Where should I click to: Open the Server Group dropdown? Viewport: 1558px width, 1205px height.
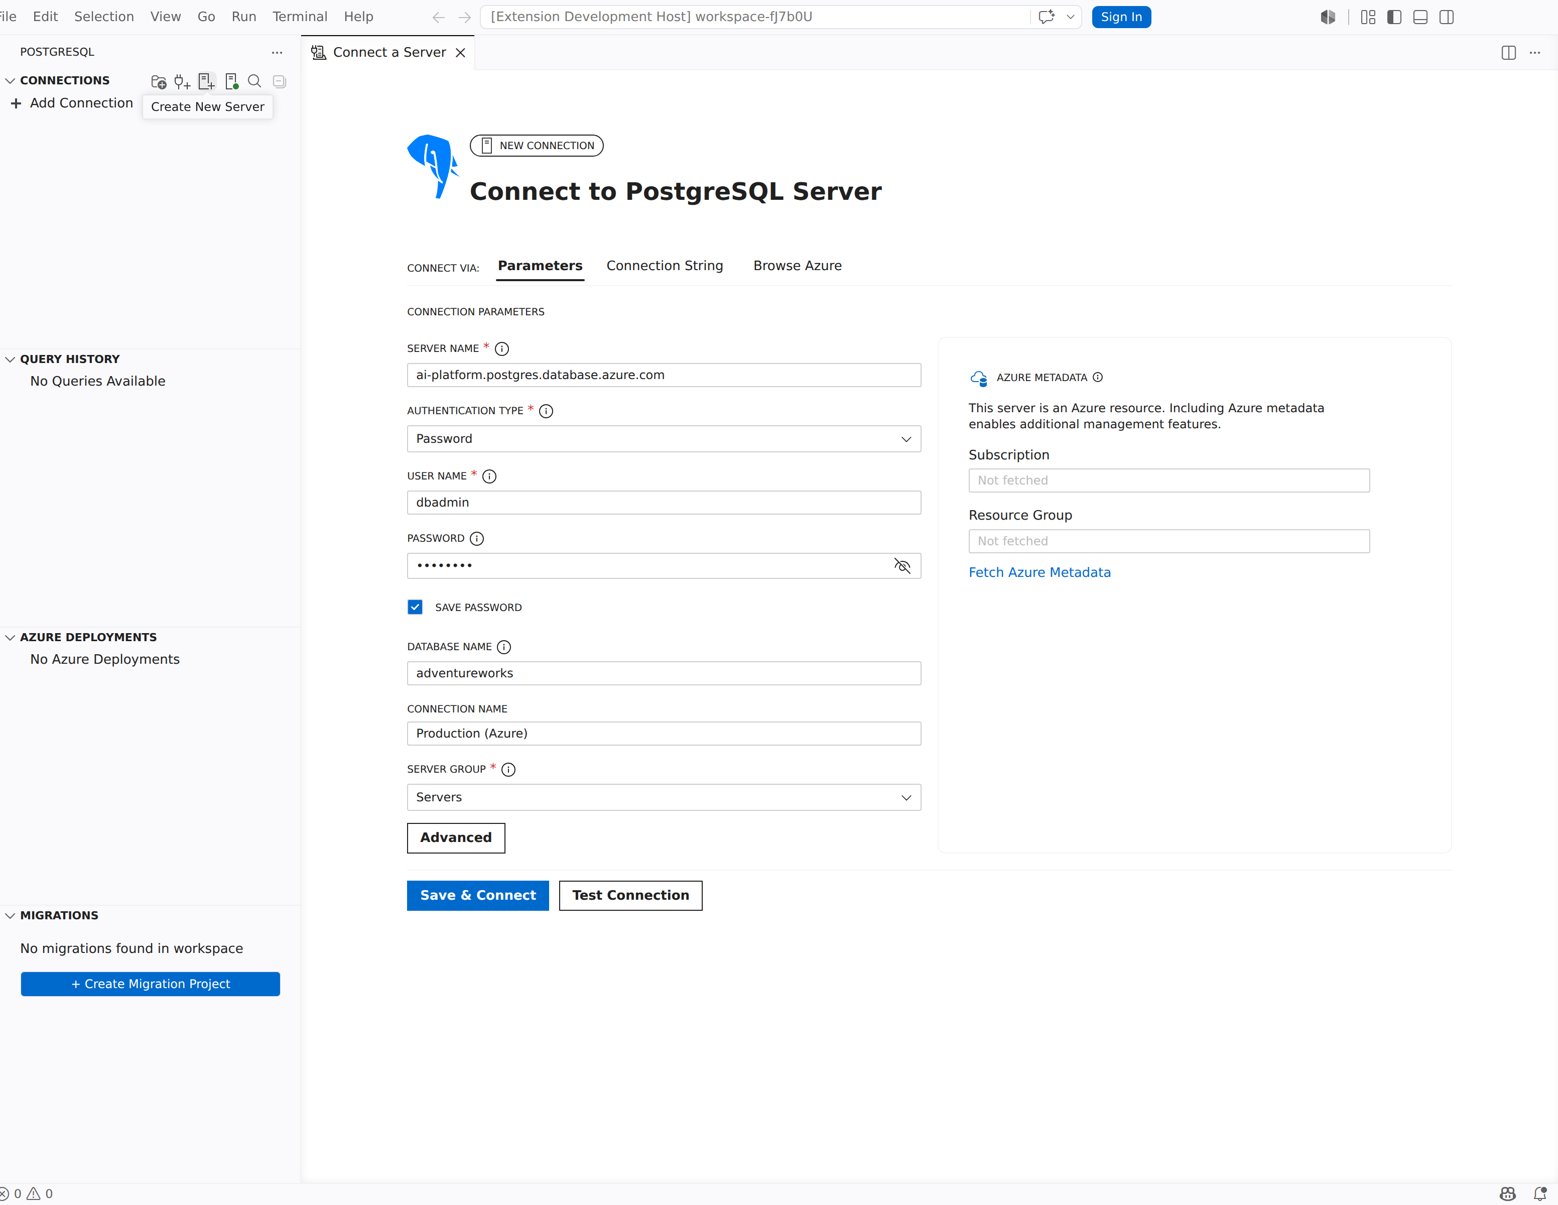coord(664,797)
